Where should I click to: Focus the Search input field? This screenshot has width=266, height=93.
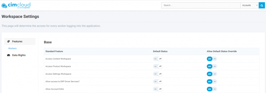pos(201,5)
